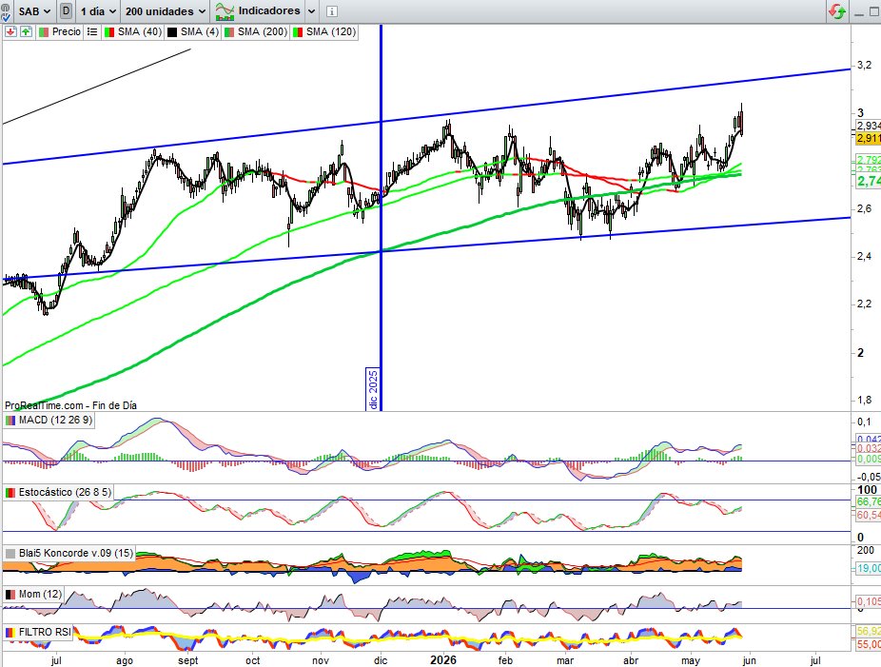
Task: Click the Precio color swatch
Action: click(x=44, y=32)
